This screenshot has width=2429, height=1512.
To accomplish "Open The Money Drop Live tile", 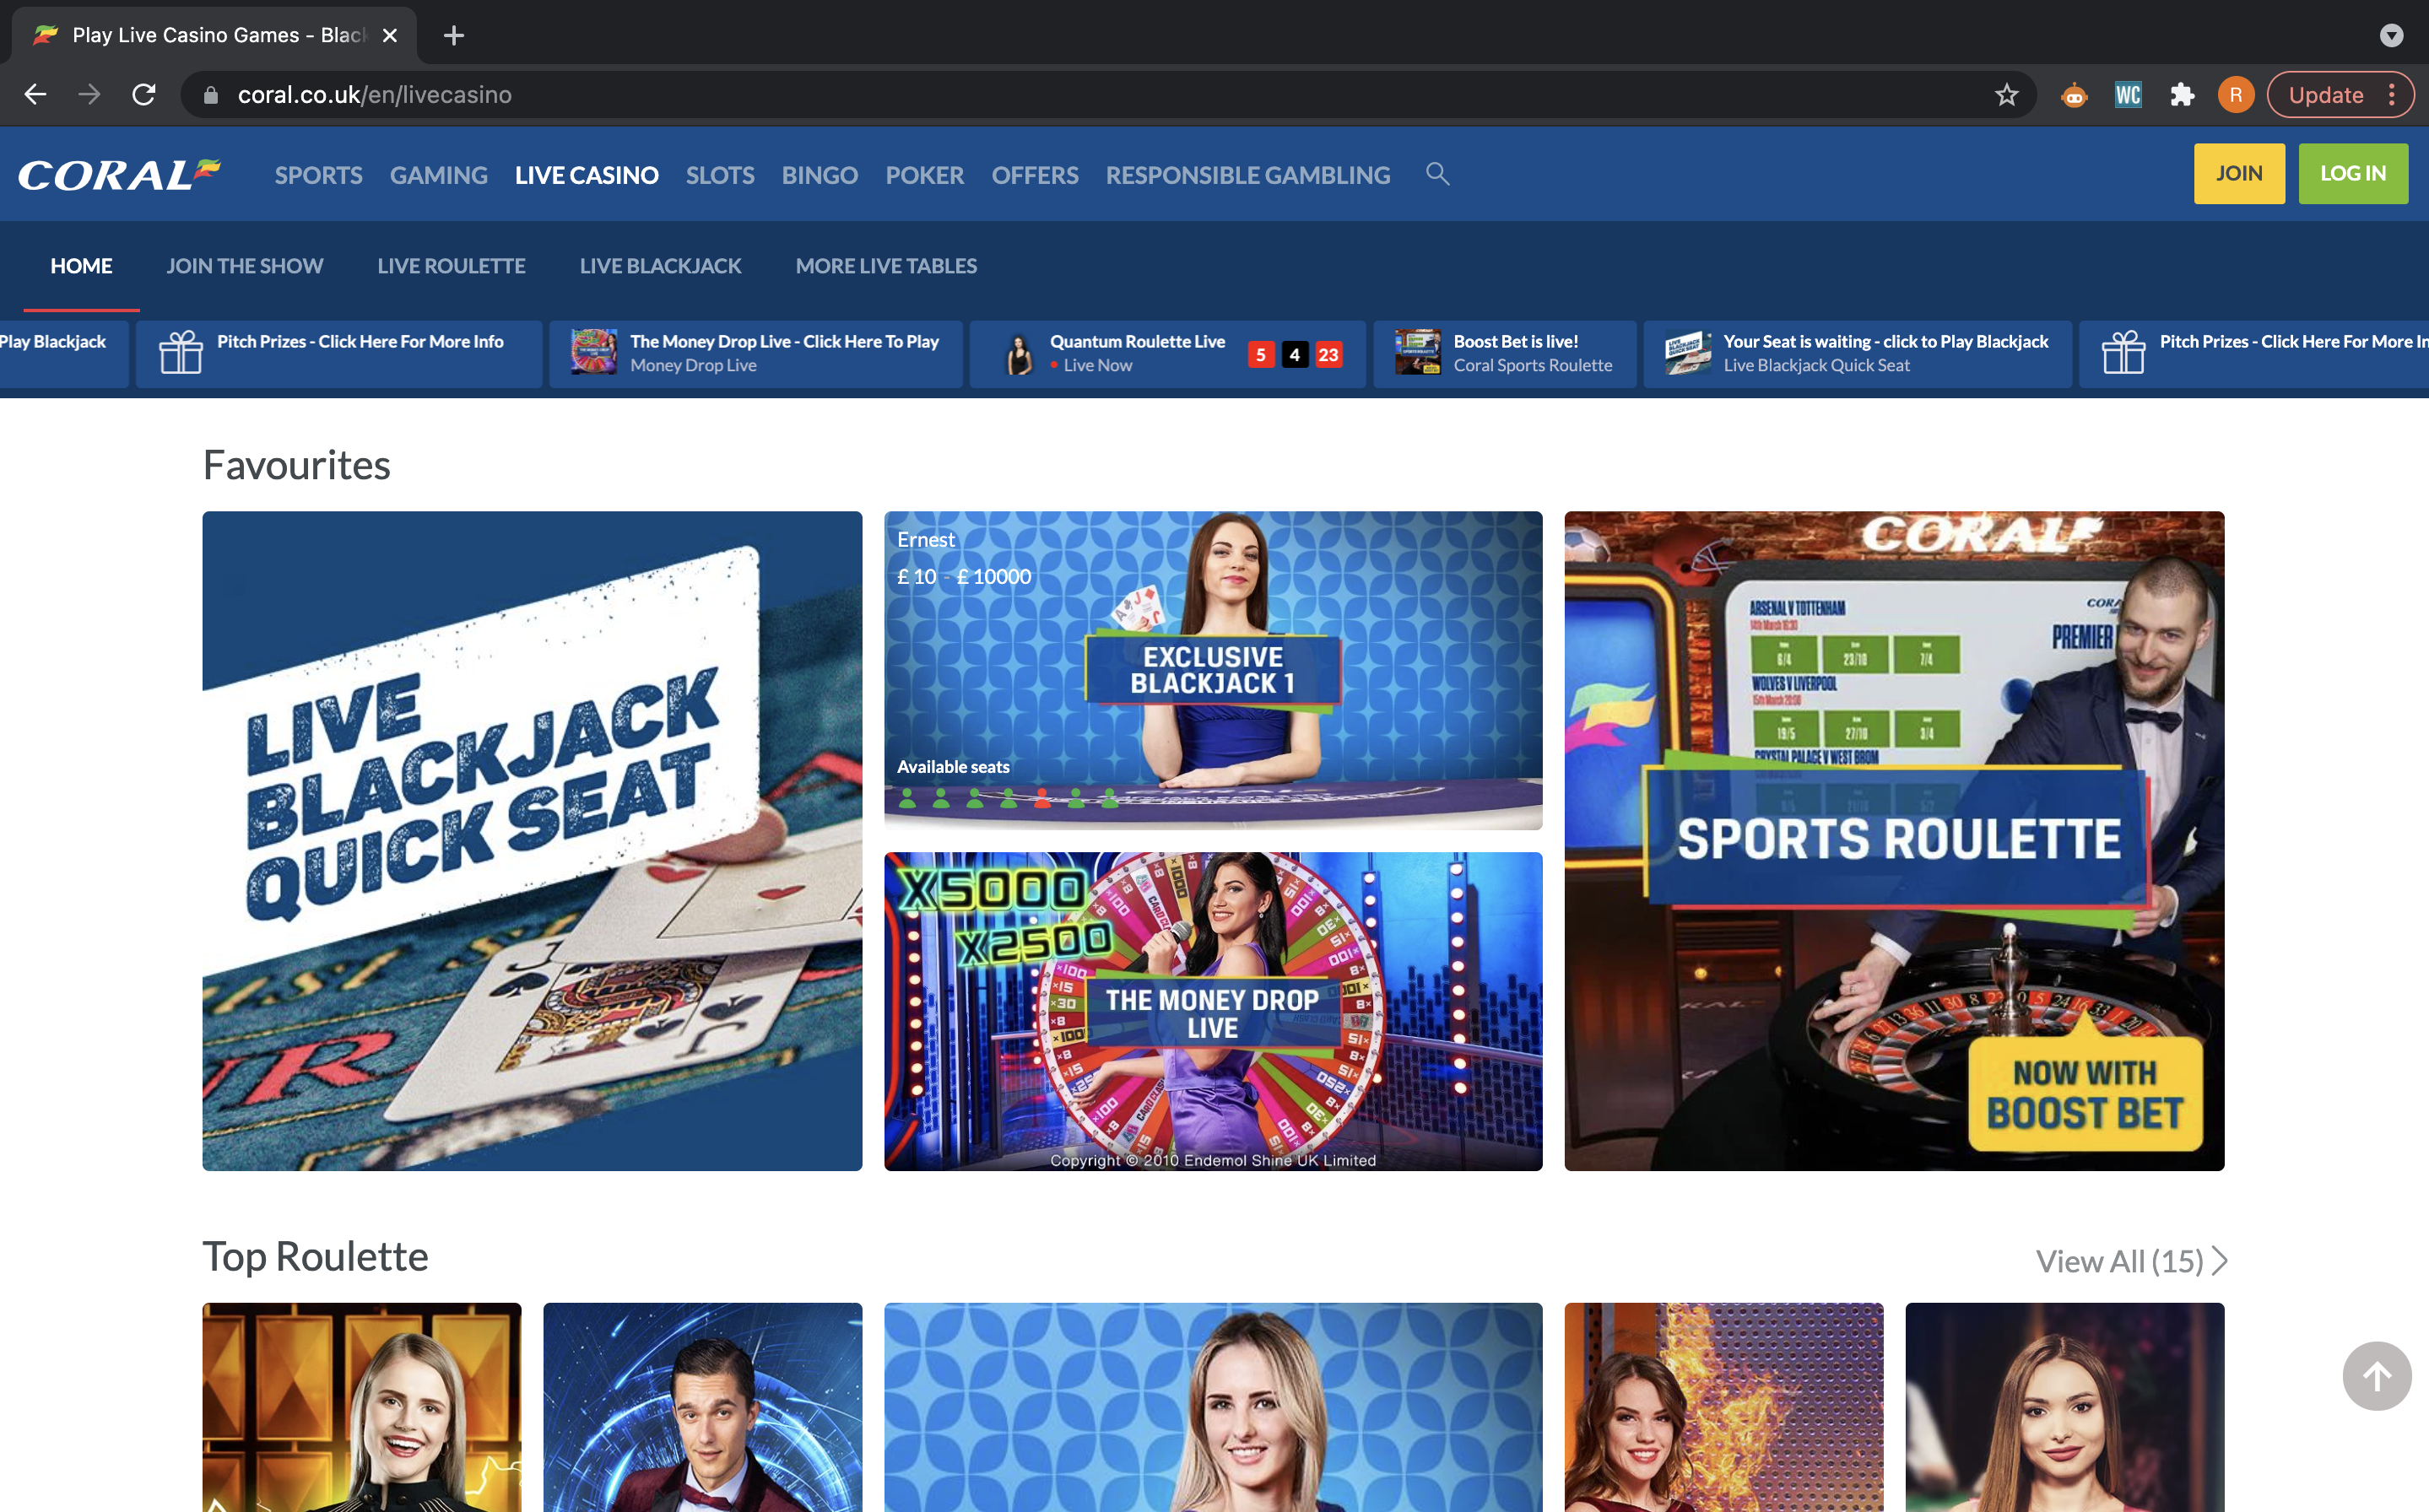I will tap(1213, 1011).
